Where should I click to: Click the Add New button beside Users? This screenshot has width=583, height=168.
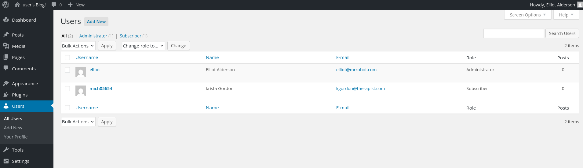coord(96,22)
